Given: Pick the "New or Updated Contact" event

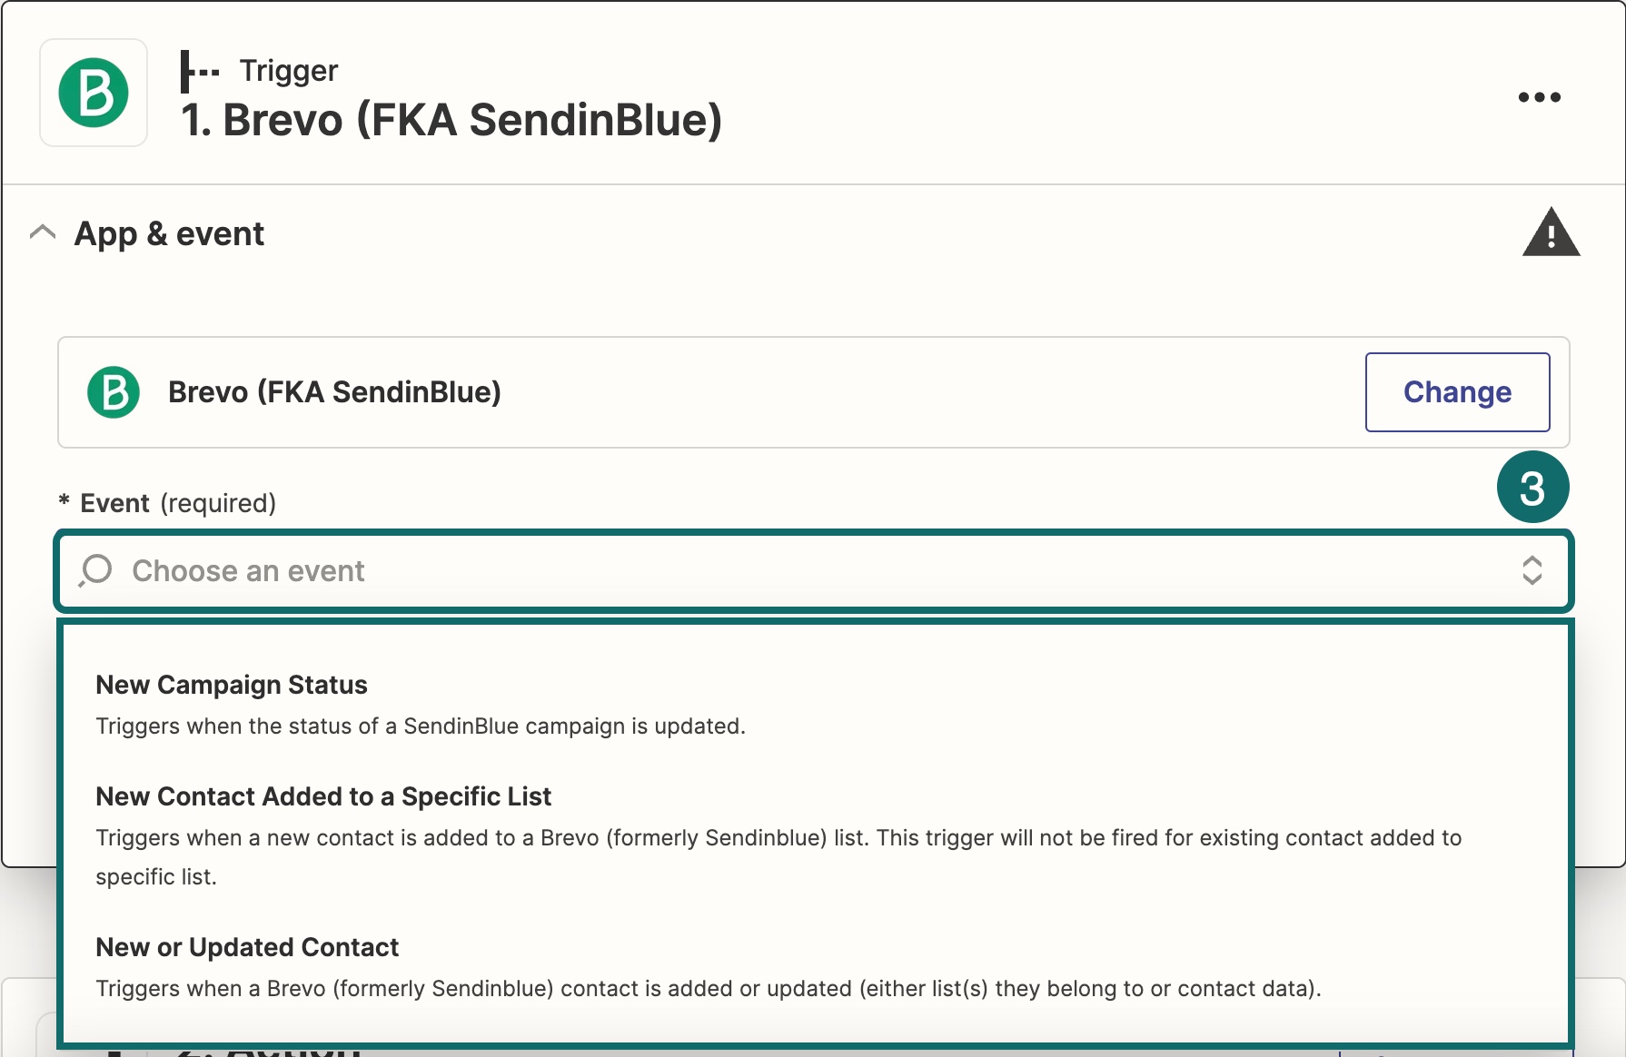Looking at the screenshot, I should coord(247,947).
